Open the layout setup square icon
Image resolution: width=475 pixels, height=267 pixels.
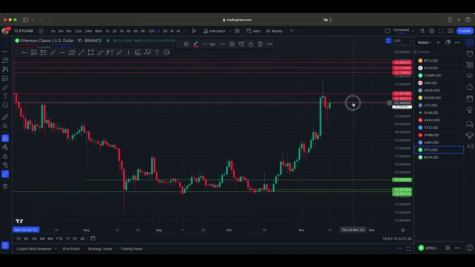387,31
